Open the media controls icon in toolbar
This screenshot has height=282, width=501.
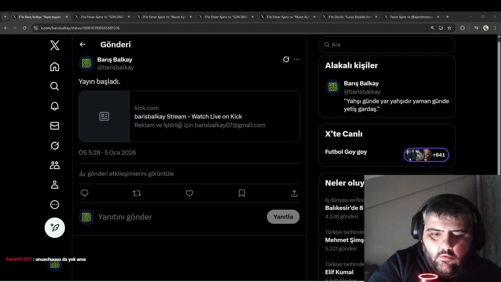(x=476, y=28)
